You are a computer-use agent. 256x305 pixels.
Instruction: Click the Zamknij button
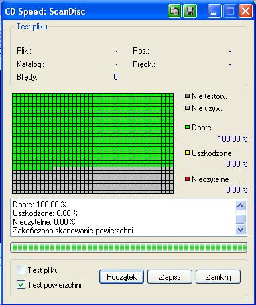tap(218, 277)
